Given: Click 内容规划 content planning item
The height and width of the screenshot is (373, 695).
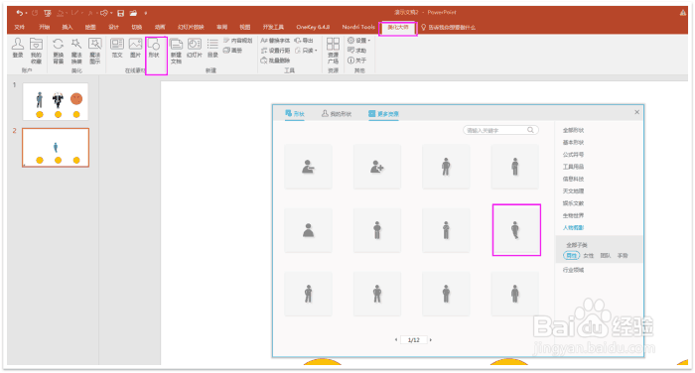Looking at the screenshot, I should [x=238, y=41].
